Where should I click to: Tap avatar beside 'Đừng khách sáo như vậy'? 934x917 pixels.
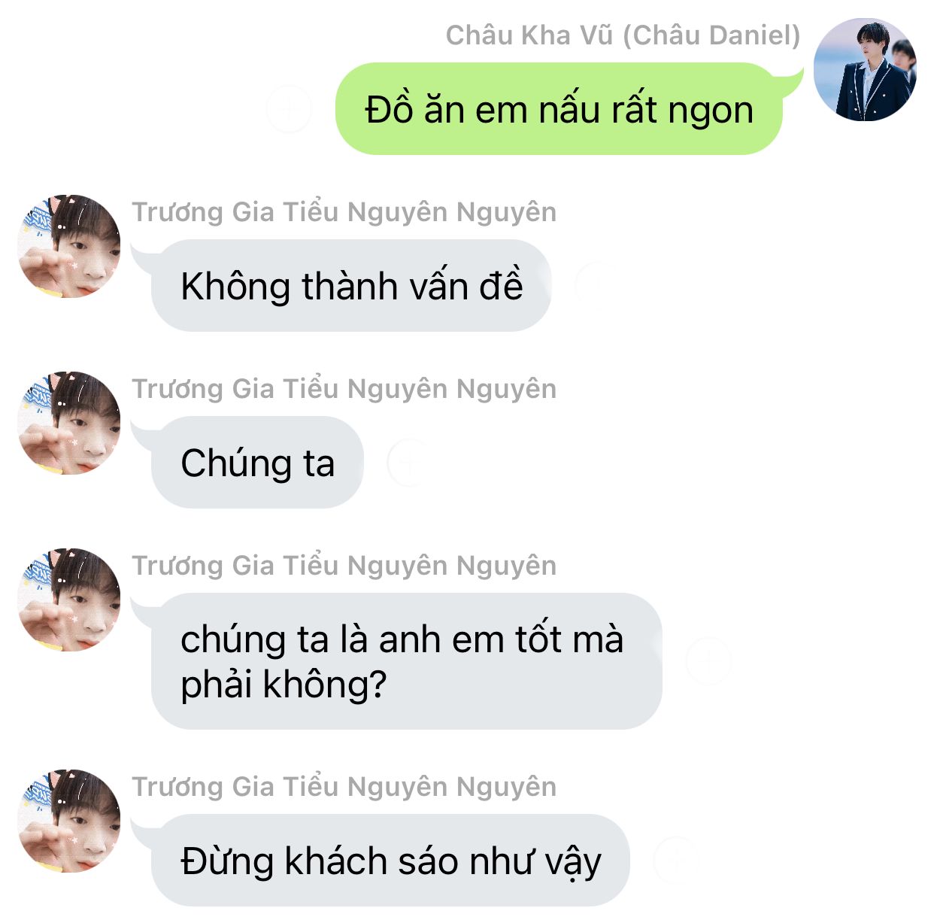(x=69, y=821)
